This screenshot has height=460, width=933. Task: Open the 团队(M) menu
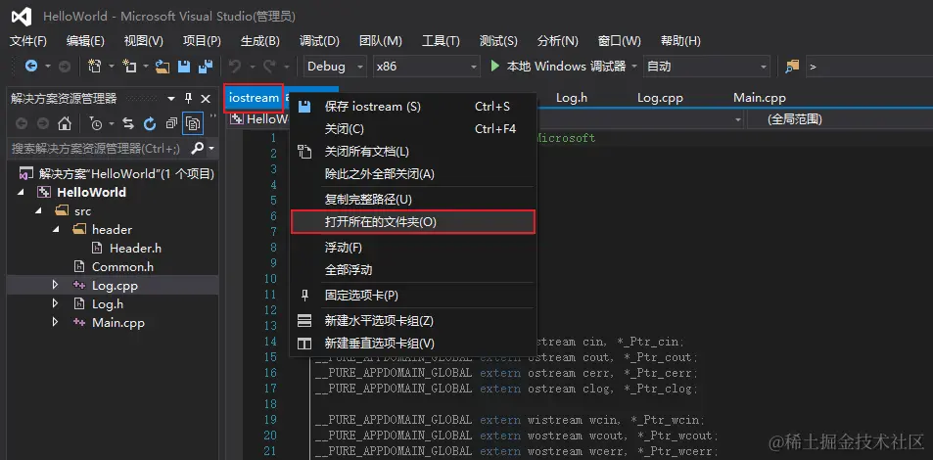(x=381, y=41)
